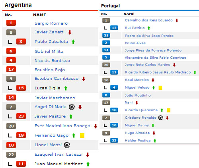Click the green arrow next to Juan Manuel Martinez

pos(88,164)
